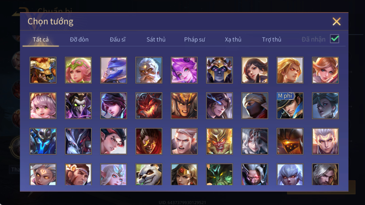Open the 'Xạ thủ' hero category
Viewport: 365px width, 205px height.
233,39
